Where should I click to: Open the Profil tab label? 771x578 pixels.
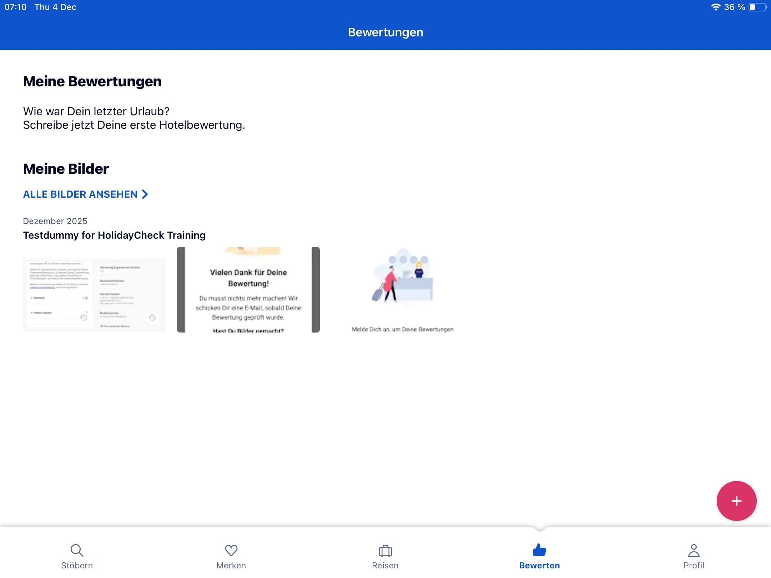click(694, 566)
